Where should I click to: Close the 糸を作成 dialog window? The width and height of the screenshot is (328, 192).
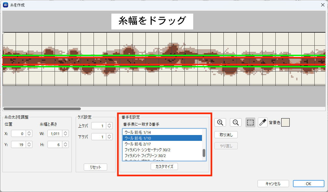tap(322, 5)
